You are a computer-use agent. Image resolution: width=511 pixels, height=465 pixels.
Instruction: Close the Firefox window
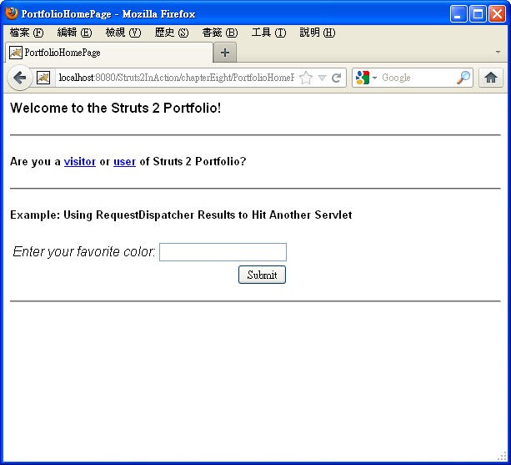tap(497, 13)
